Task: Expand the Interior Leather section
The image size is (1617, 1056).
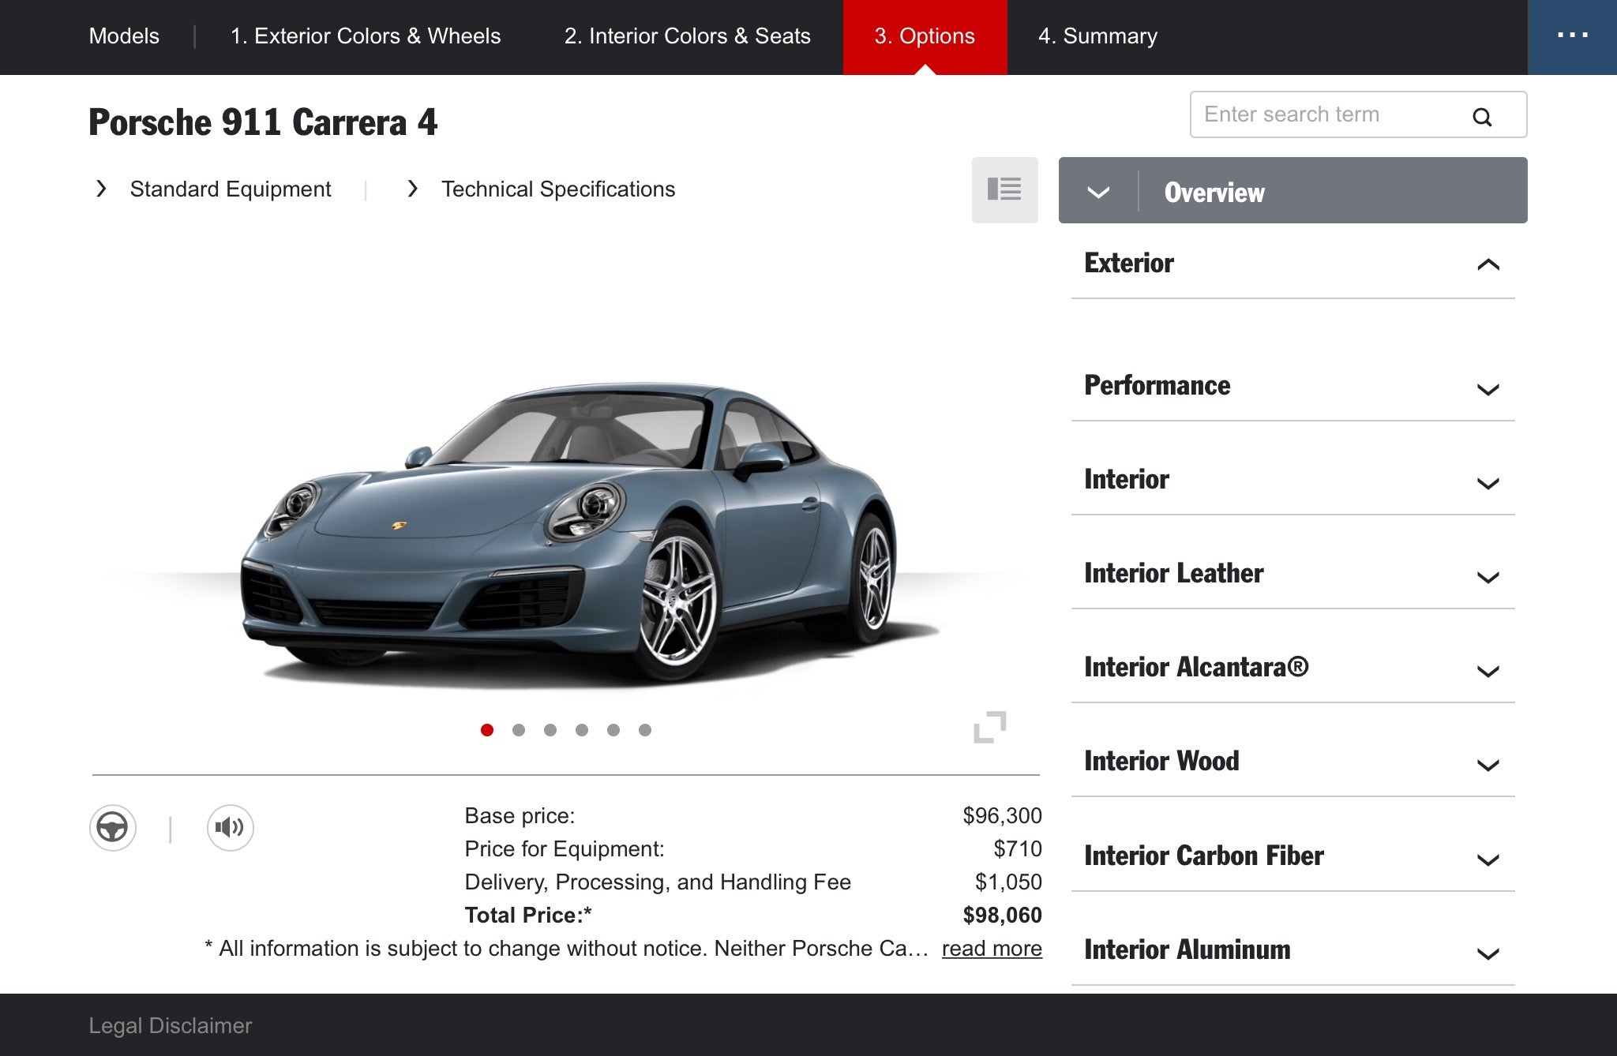Action: [1292, 574]
